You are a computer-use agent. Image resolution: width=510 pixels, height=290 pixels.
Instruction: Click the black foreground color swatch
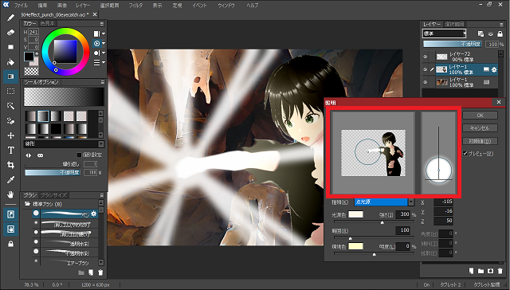click(x=29, y=57)
